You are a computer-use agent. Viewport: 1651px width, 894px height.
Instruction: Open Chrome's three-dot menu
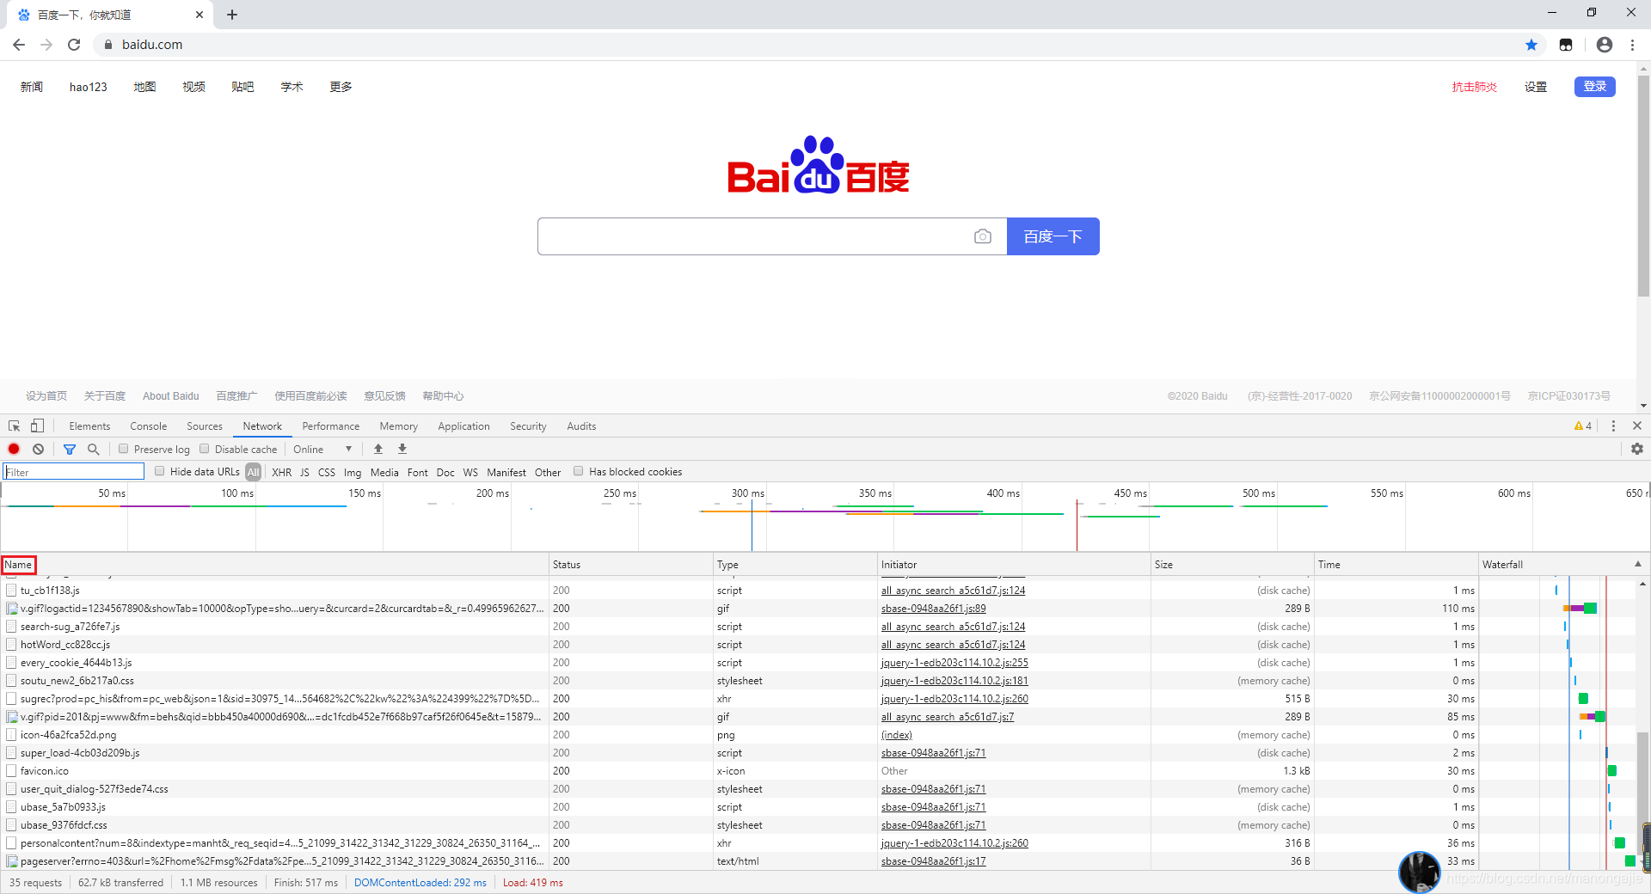pyautogui.click(x=1633, y=45)
